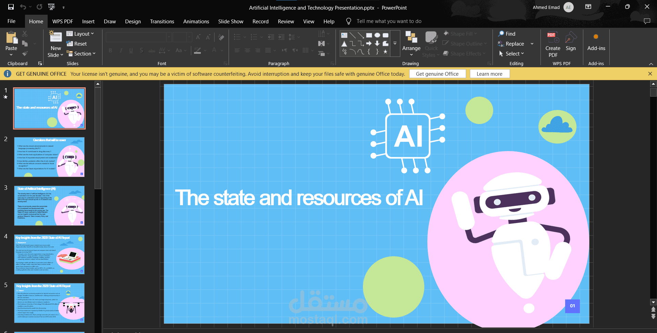Open the Clipboard dialog launcher

pos(40,63)
